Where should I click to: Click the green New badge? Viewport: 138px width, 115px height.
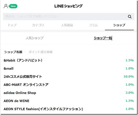[13, 6]
